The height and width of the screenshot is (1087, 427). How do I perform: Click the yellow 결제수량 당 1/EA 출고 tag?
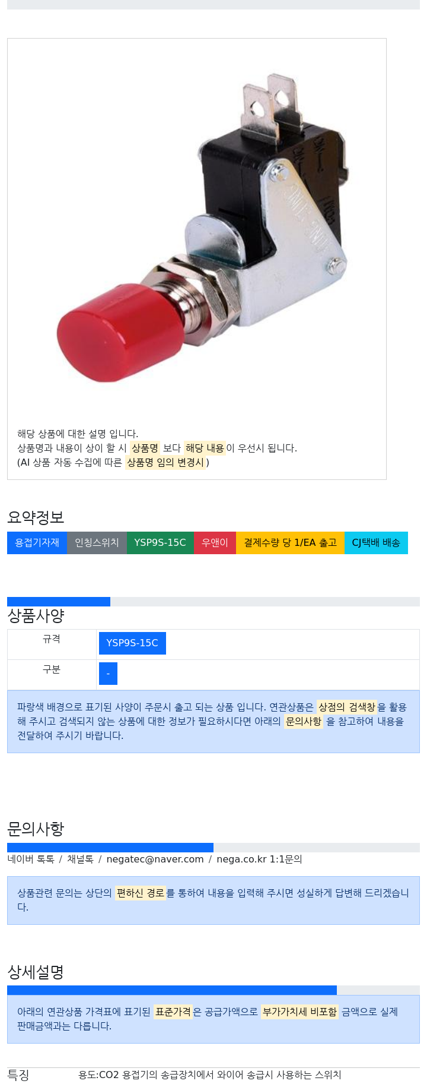click(290, 543)
